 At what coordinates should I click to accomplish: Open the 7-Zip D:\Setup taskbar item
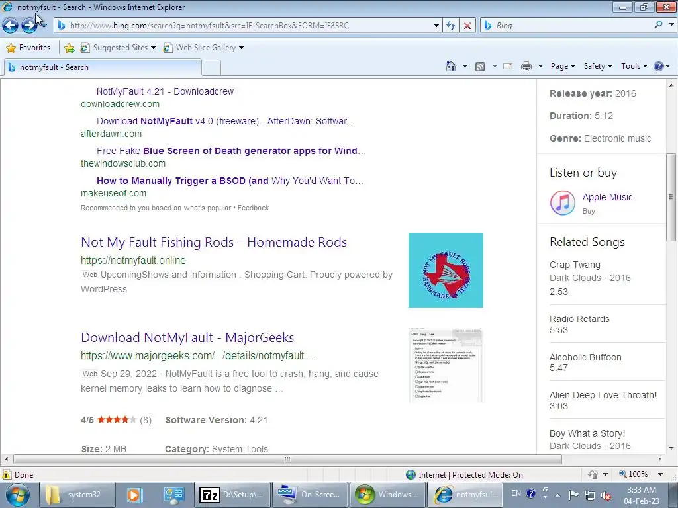click(x=232, y=495)
